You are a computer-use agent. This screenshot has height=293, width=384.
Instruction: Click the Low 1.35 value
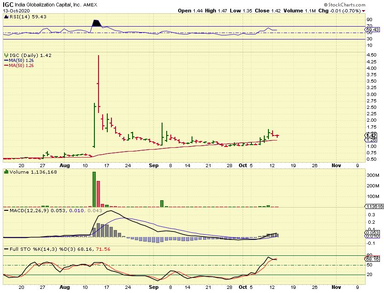241,11
